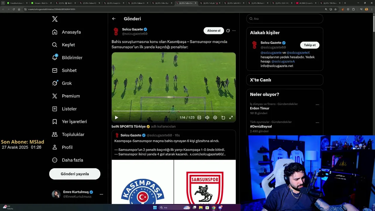This screenshot has height=211, width=375.
Task: Open Microsoft Store from taskbar
Action: (x=207, y=207)
